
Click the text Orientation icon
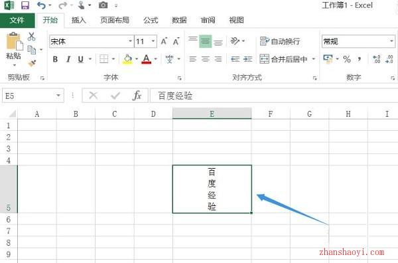(x=235, y=41)
